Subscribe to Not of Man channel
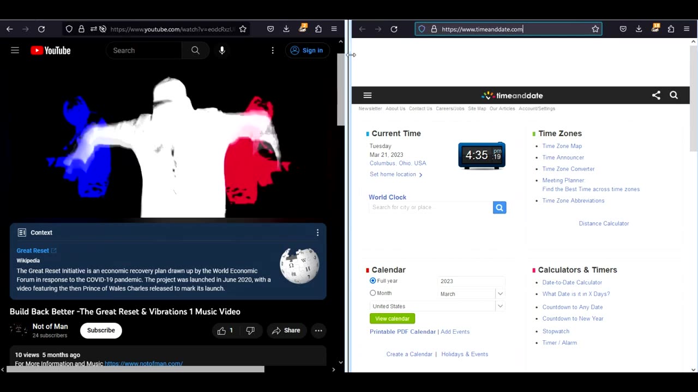The image size is (698, 392). [x=101, y=330]
